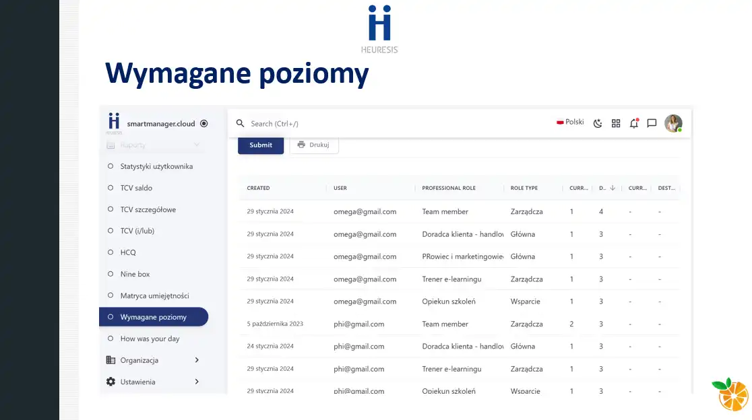Open the apps grid shortcut icon

(x=615, y=123)
